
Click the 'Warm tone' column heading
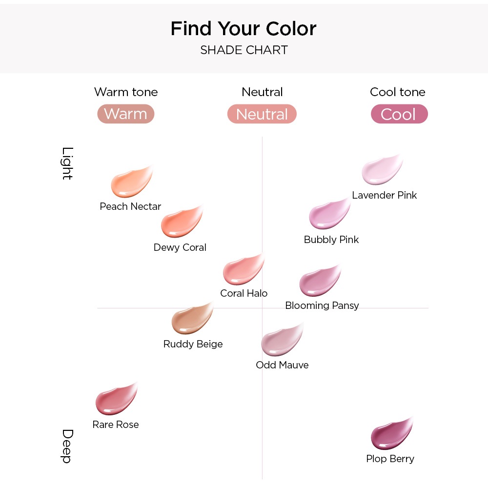click(126, 92)
